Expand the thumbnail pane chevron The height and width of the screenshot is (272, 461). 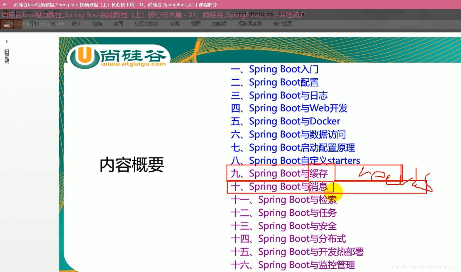coord(7,42)
